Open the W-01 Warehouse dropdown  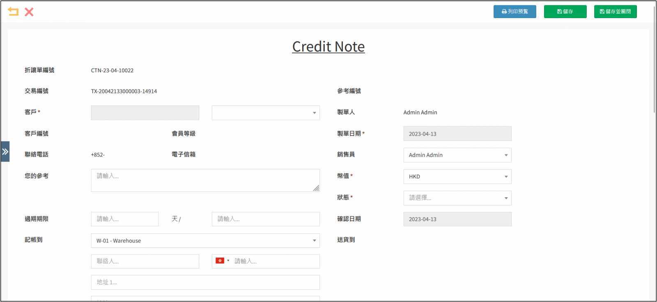pyautogui.click(x=205, y=241)
